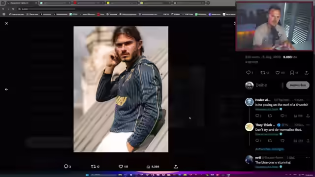Open They Think... username link
The image size is (315, 177).
(x=265, y=125)
